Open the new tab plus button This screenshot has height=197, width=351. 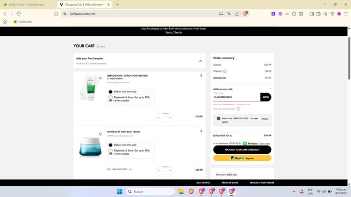pyautogui.click(x=117, y=4)
